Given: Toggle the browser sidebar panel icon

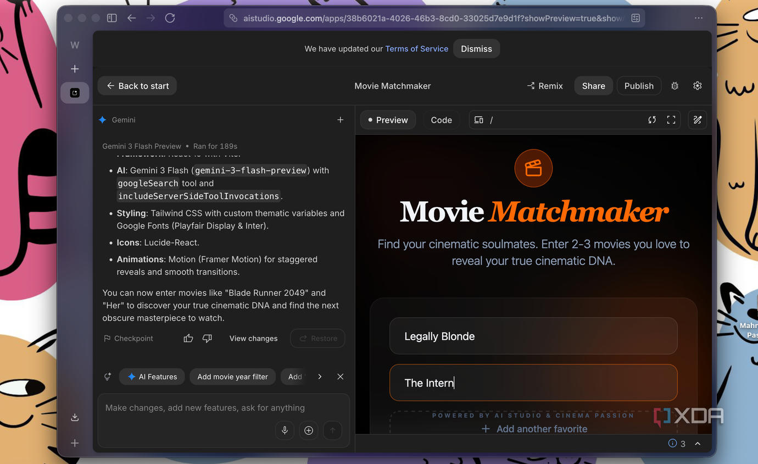Looking at the screenshot, I should point(112,18).
